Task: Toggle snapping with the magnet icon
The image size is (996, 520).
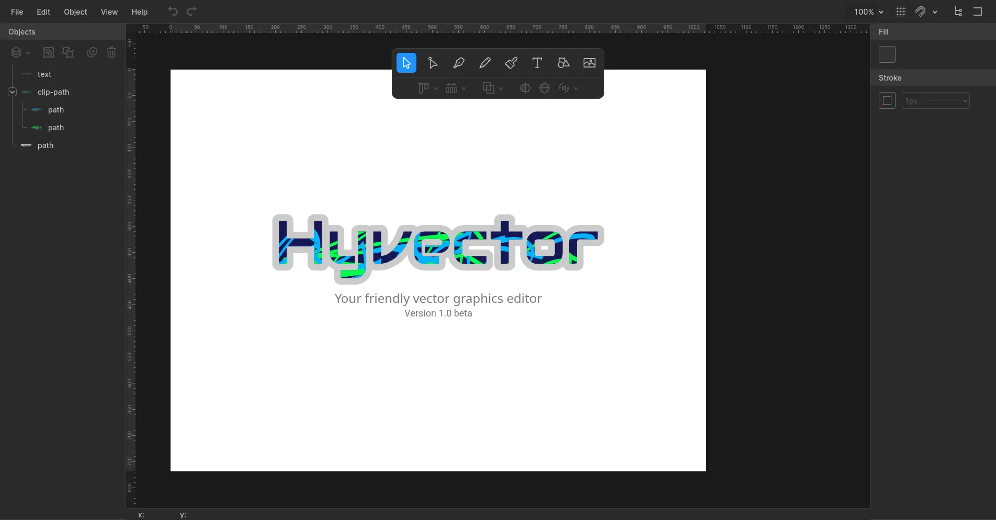Action: pos(920,12)
